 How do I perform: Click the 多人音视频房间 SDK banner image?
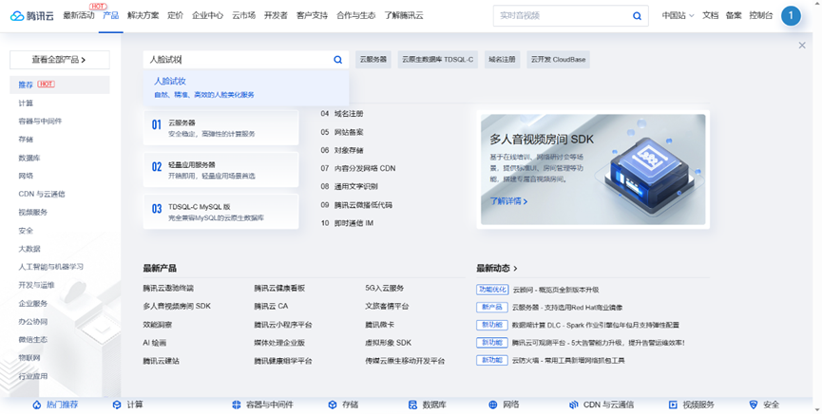[x=593, y=169]
